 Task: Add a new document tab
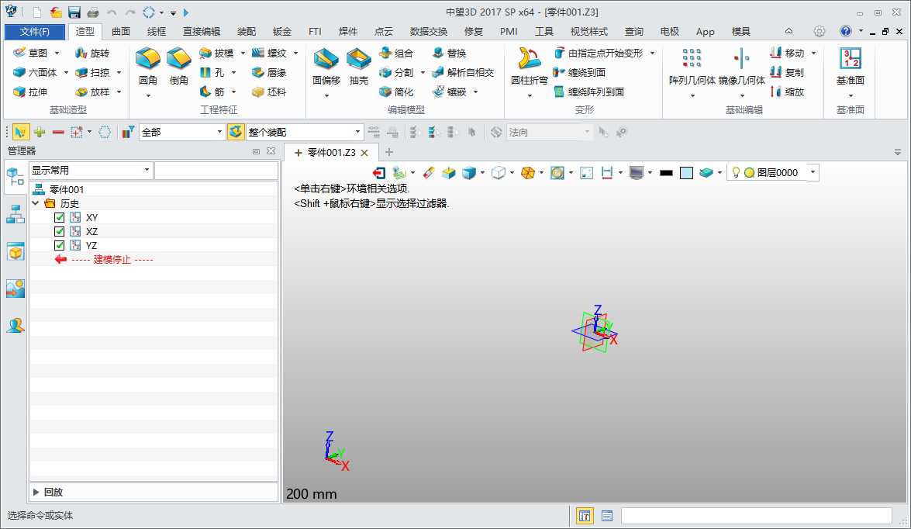389,152
